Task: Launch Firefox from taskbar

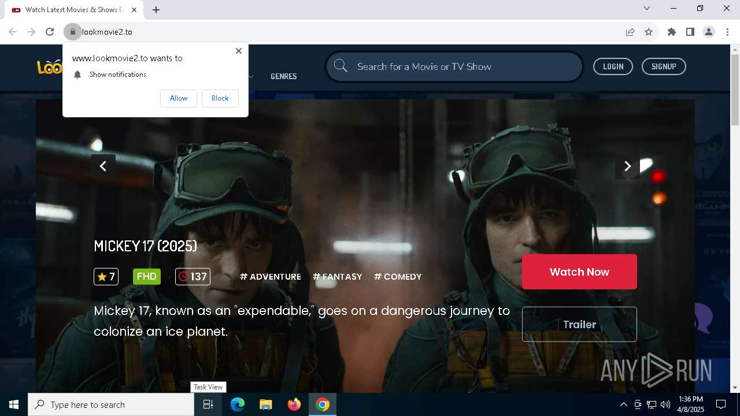Action: click(x=294, y=404)
